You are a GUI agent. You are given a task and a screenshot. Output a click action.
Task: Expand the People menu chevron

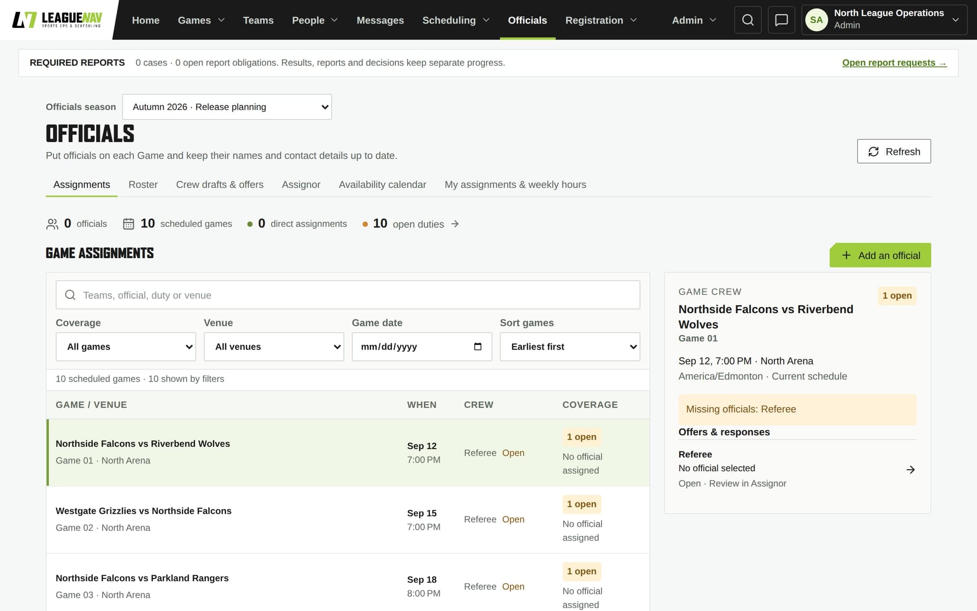pos(335,20)
